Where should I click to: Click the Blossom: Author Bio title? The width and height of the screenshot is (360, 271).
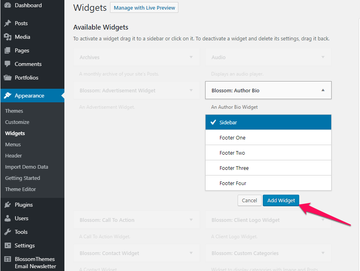[235, 91]
